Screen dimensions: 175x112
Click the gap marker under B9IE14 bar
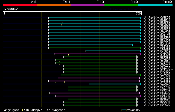point(62,22)
